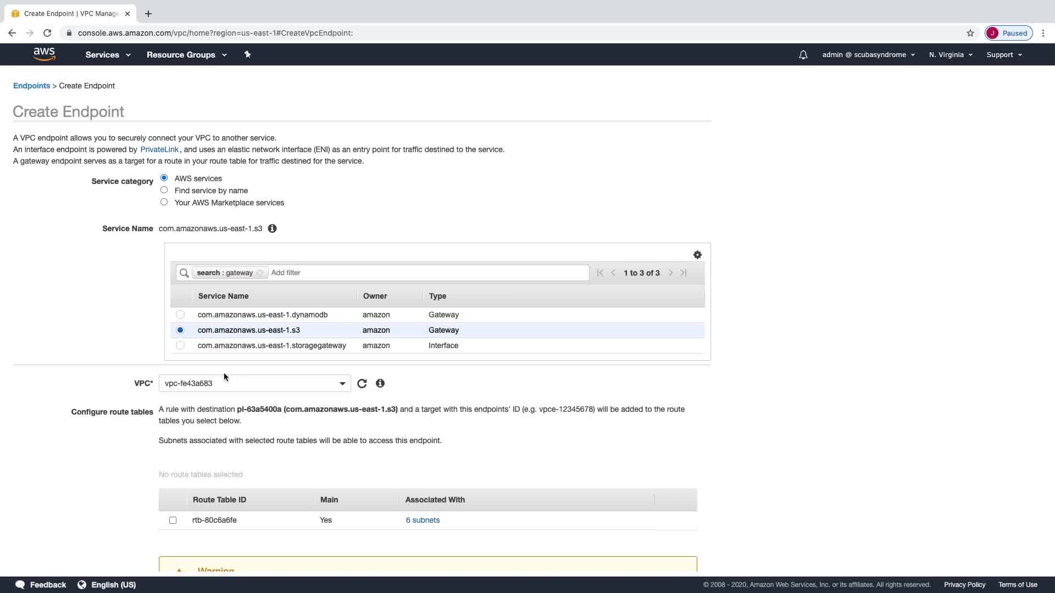Open the notifications bell

tap(803, 55)
